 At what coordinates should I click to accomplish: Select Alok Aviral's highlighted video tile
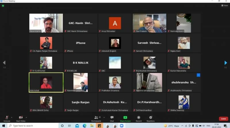[x=46, y=82]
